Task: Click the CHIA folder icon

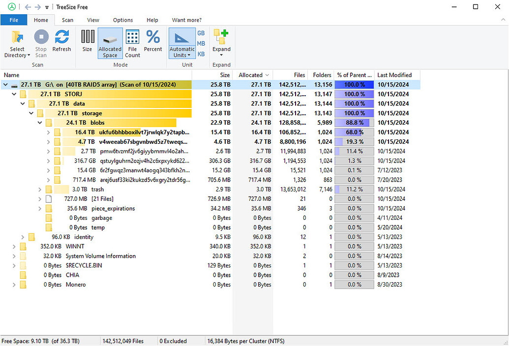Action: click(x=23, y=275)
